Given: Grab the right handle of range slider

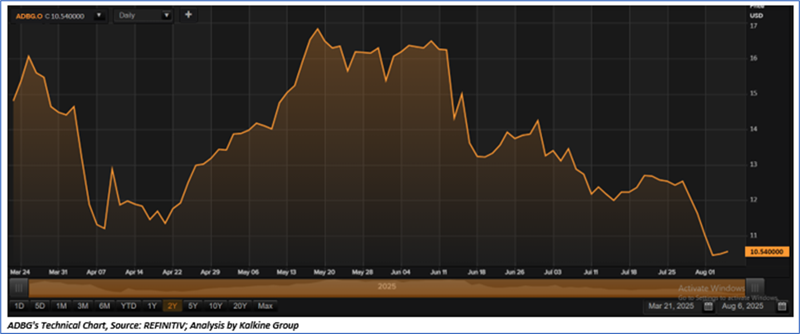Looking at the screenshot, I should click(755, 287).
